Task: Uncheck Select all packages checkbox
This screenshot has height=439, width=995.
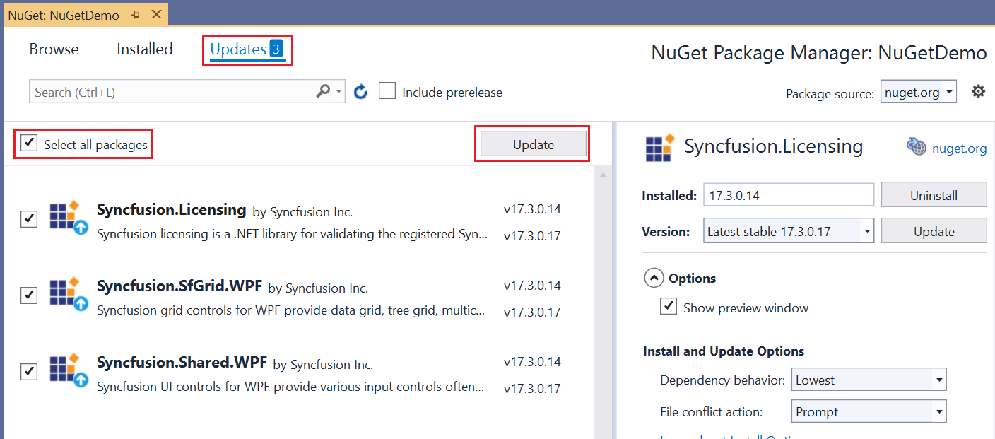Action: [29, 144]
